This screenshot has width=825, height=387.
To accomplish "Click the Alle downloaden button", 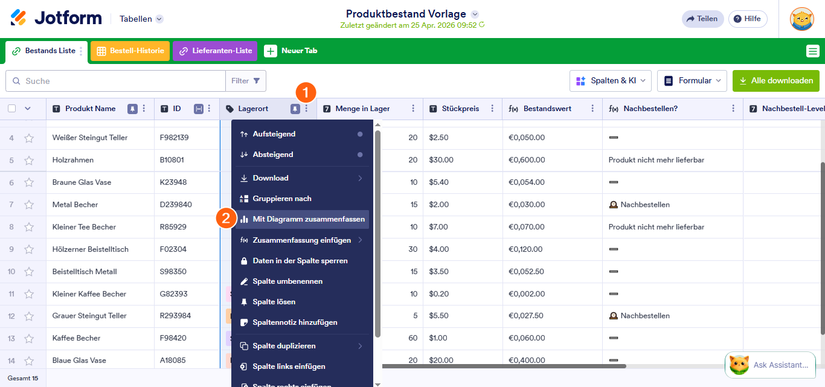I will coord(775,80).
